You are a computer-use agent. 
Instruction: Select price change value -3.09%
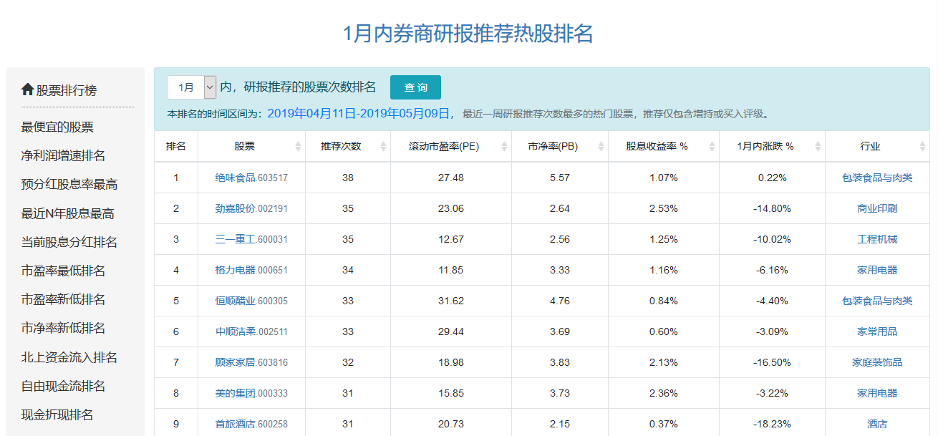point(772,331)
